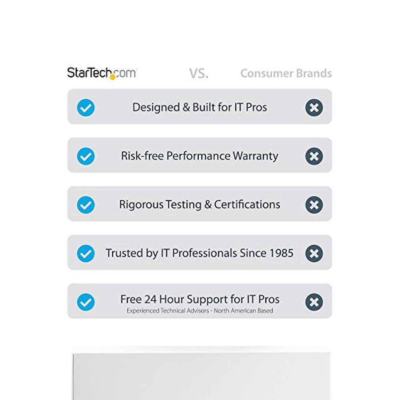Screen dimensions: 400x400
Task: Select checkmark next to Trusted by IT Professionals
Action: point(86,253)
